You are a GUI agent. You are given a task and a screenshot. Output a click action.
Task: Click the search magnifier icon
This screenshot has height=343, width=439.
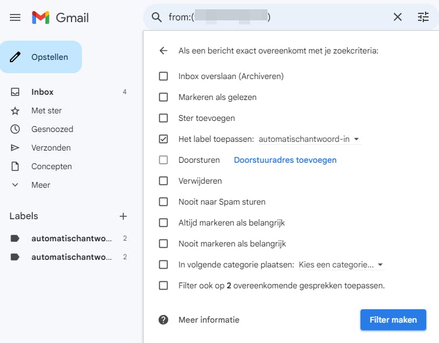tap(156, 17)
